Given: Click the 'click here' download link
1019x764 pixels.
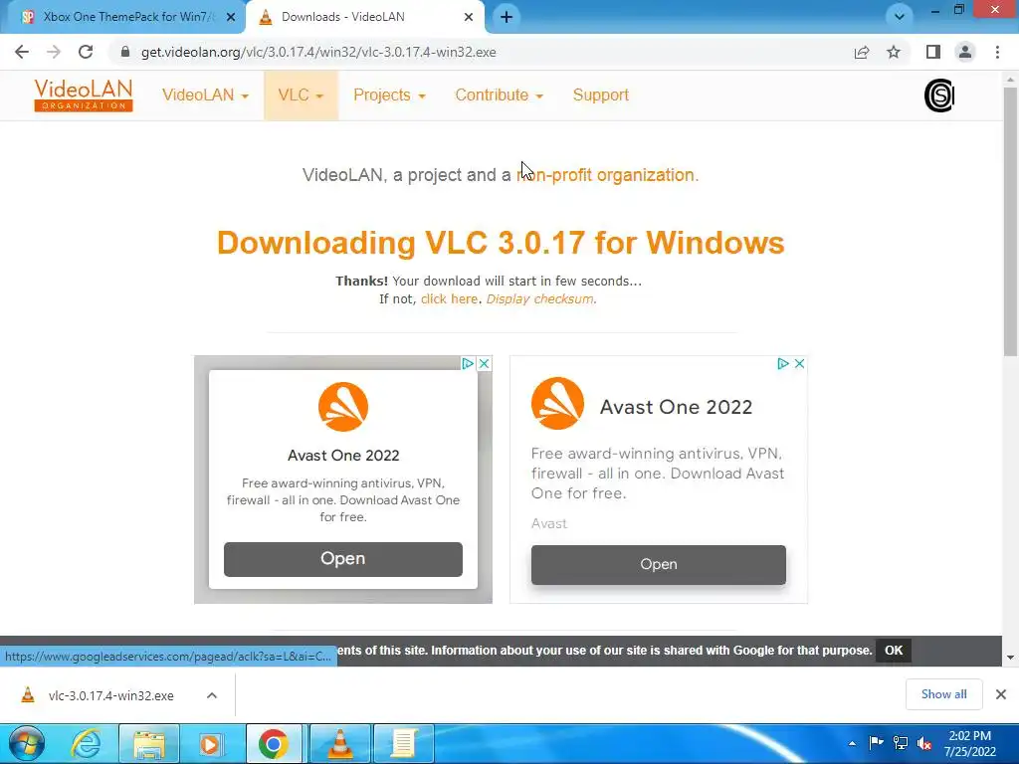Looking at the screenshot, I should pyautogui.click(x=449, y=298).
